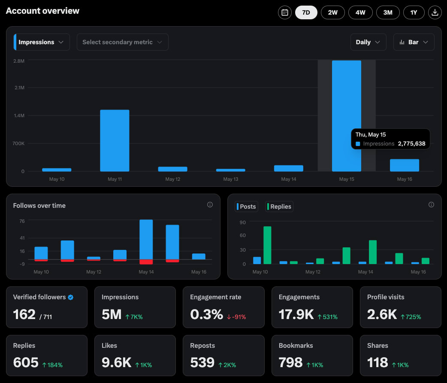Screen dimensions: 447x383
Task: Switch to the 1Y time range
Action: (x=414, y=12)
